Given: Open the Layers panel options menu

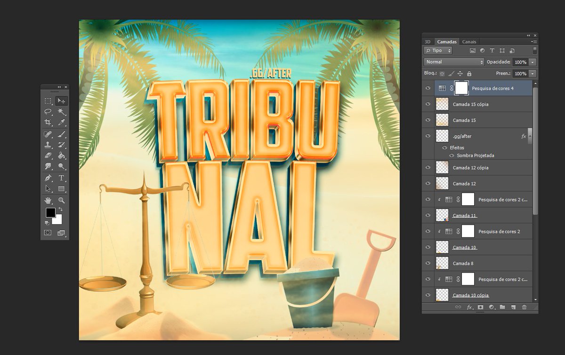Looking at the screenshot, I should click(x=535, y=41).
